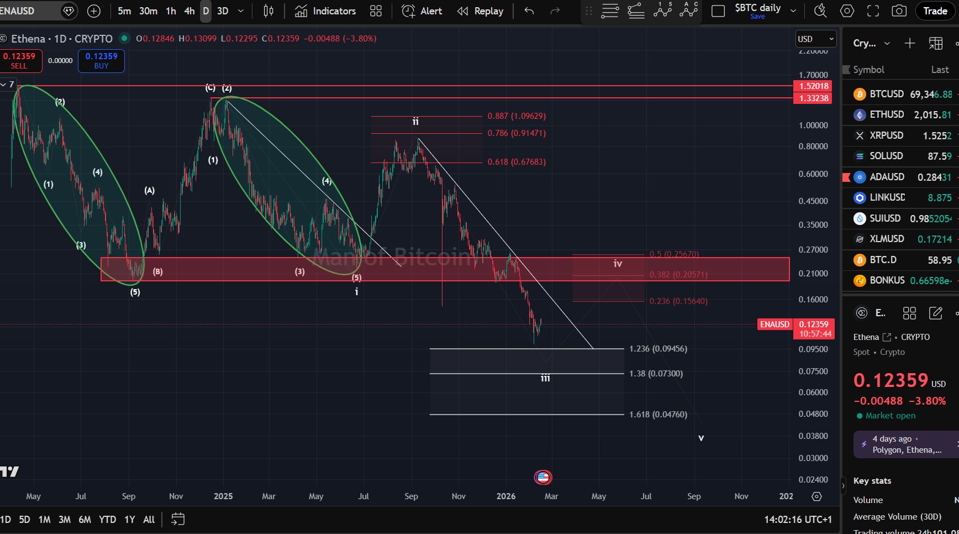Viewport: 959px width, 534px height.
Task: Set chart range to 1Y
Action: 129,520
